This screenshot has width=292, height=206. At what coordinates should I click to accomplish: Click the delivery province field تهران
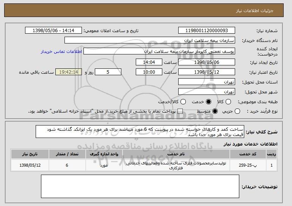tap(207, 82)
